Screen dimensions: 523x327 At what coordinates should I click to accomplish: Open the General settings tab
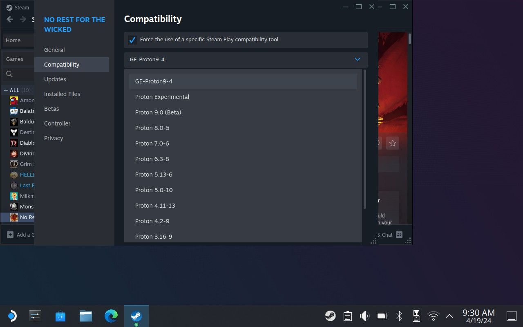(x=72, y=50)
